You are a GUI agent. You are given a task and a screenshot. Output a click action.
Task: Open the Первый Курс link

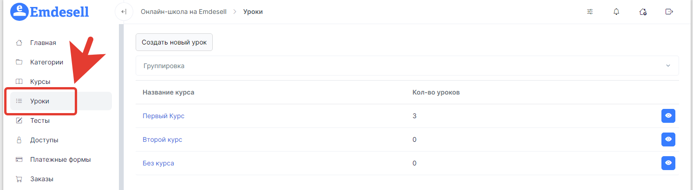pyautogui.click(x=163, y=116)
